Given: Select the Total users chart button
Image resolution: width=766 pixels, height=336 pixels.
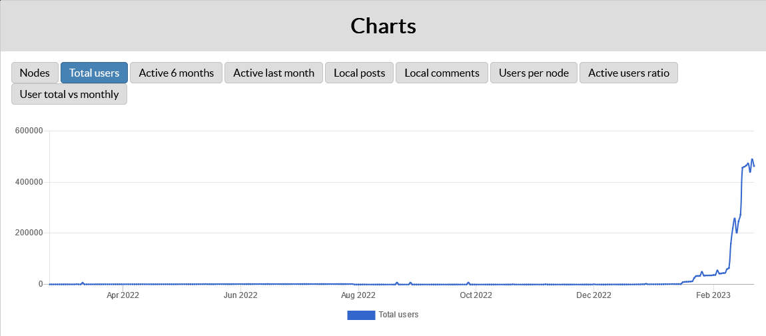Looking at the screenshot, I should 94,73.
